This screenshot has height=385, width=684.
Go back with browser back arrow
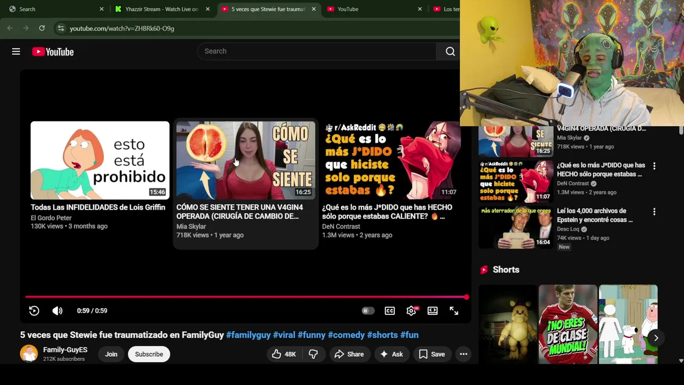[x=10, y=28]
